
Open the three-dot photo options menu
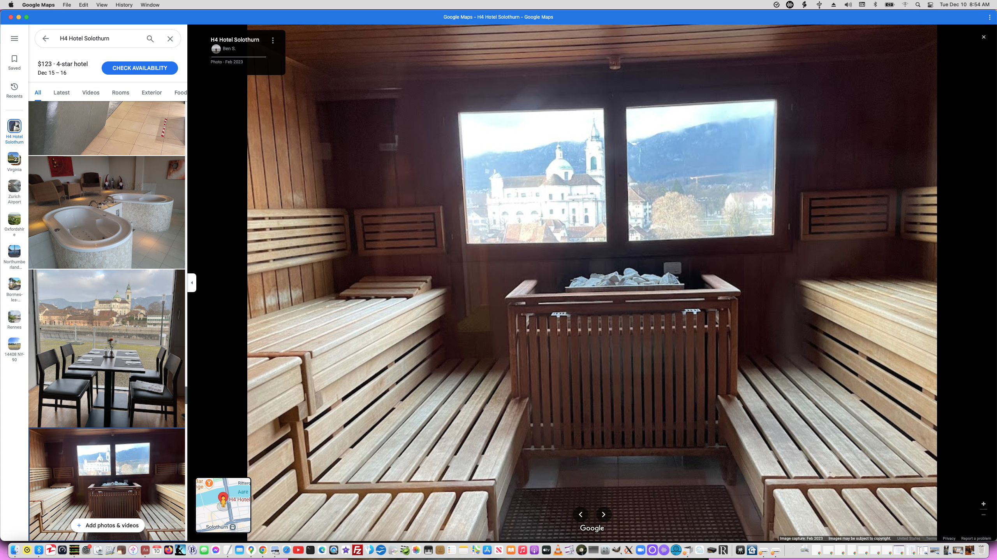pos(273,40)
